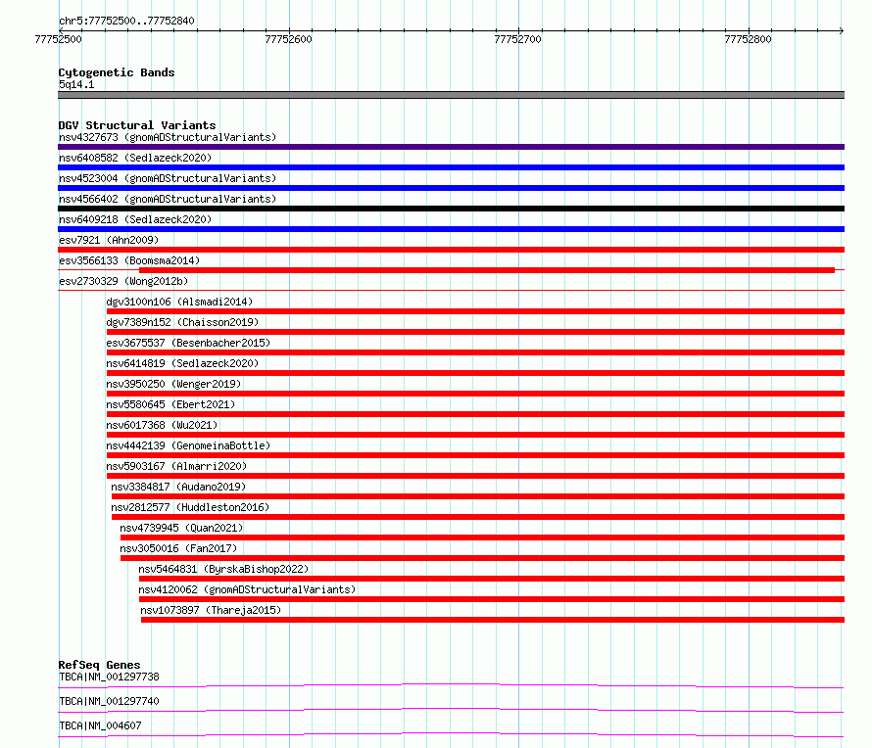Open esv2730329 (Wong2012b) variant

point(123,281)
